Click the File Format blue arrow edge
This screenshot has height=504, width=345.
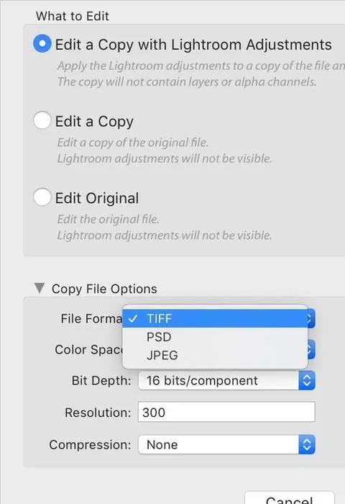tap(311, 318)
